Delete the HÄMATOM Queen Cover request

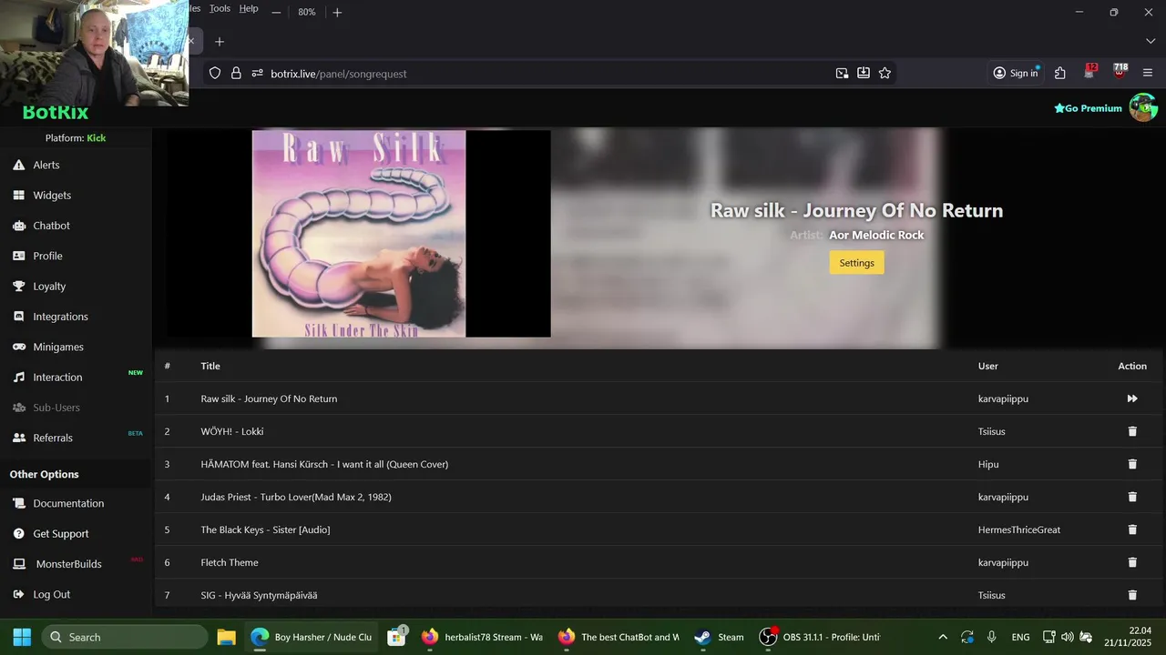point(1132,464)
